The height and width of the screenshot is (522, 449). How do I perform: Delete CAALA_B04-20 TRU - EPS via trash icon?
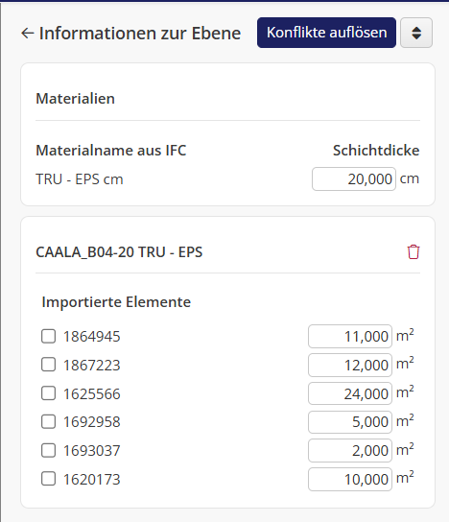[x=414, y=251]
